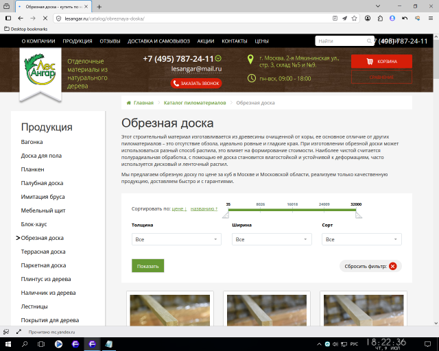Click the right price slider handle
Screen dimensions: 439x351
[359, 215]
